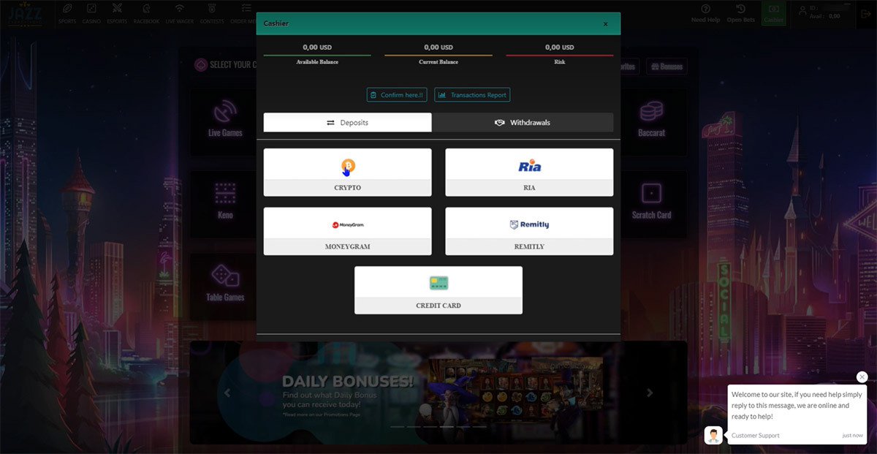
Task: Switch to the Withdrawals tab
Action: pyautogui.click(x=523, y=122)
